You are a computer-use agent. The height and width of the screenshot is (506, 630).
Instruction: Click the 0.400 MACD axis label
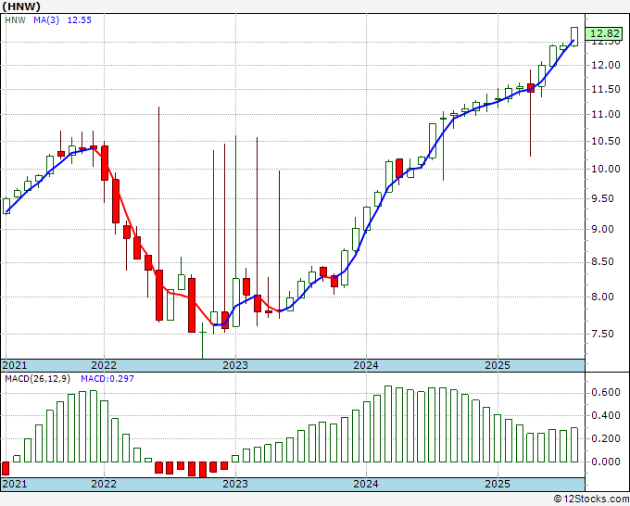606,415
